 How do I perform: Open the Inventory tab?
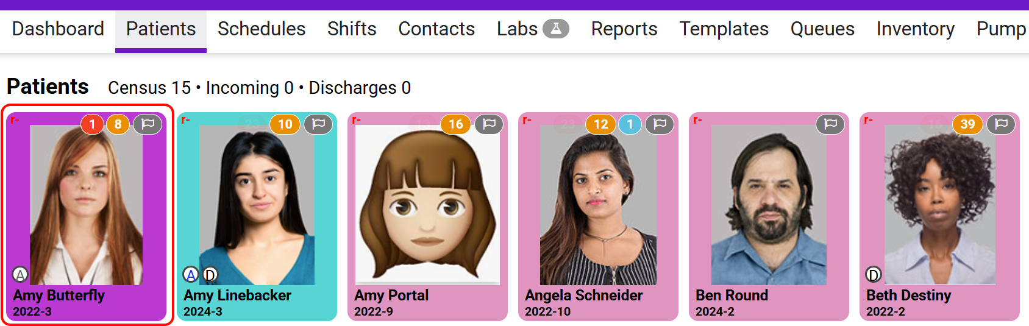915,29
